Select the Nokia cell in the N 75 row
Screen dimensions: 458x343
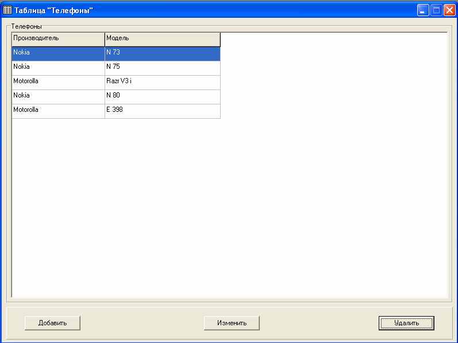(x=58, y=68)
